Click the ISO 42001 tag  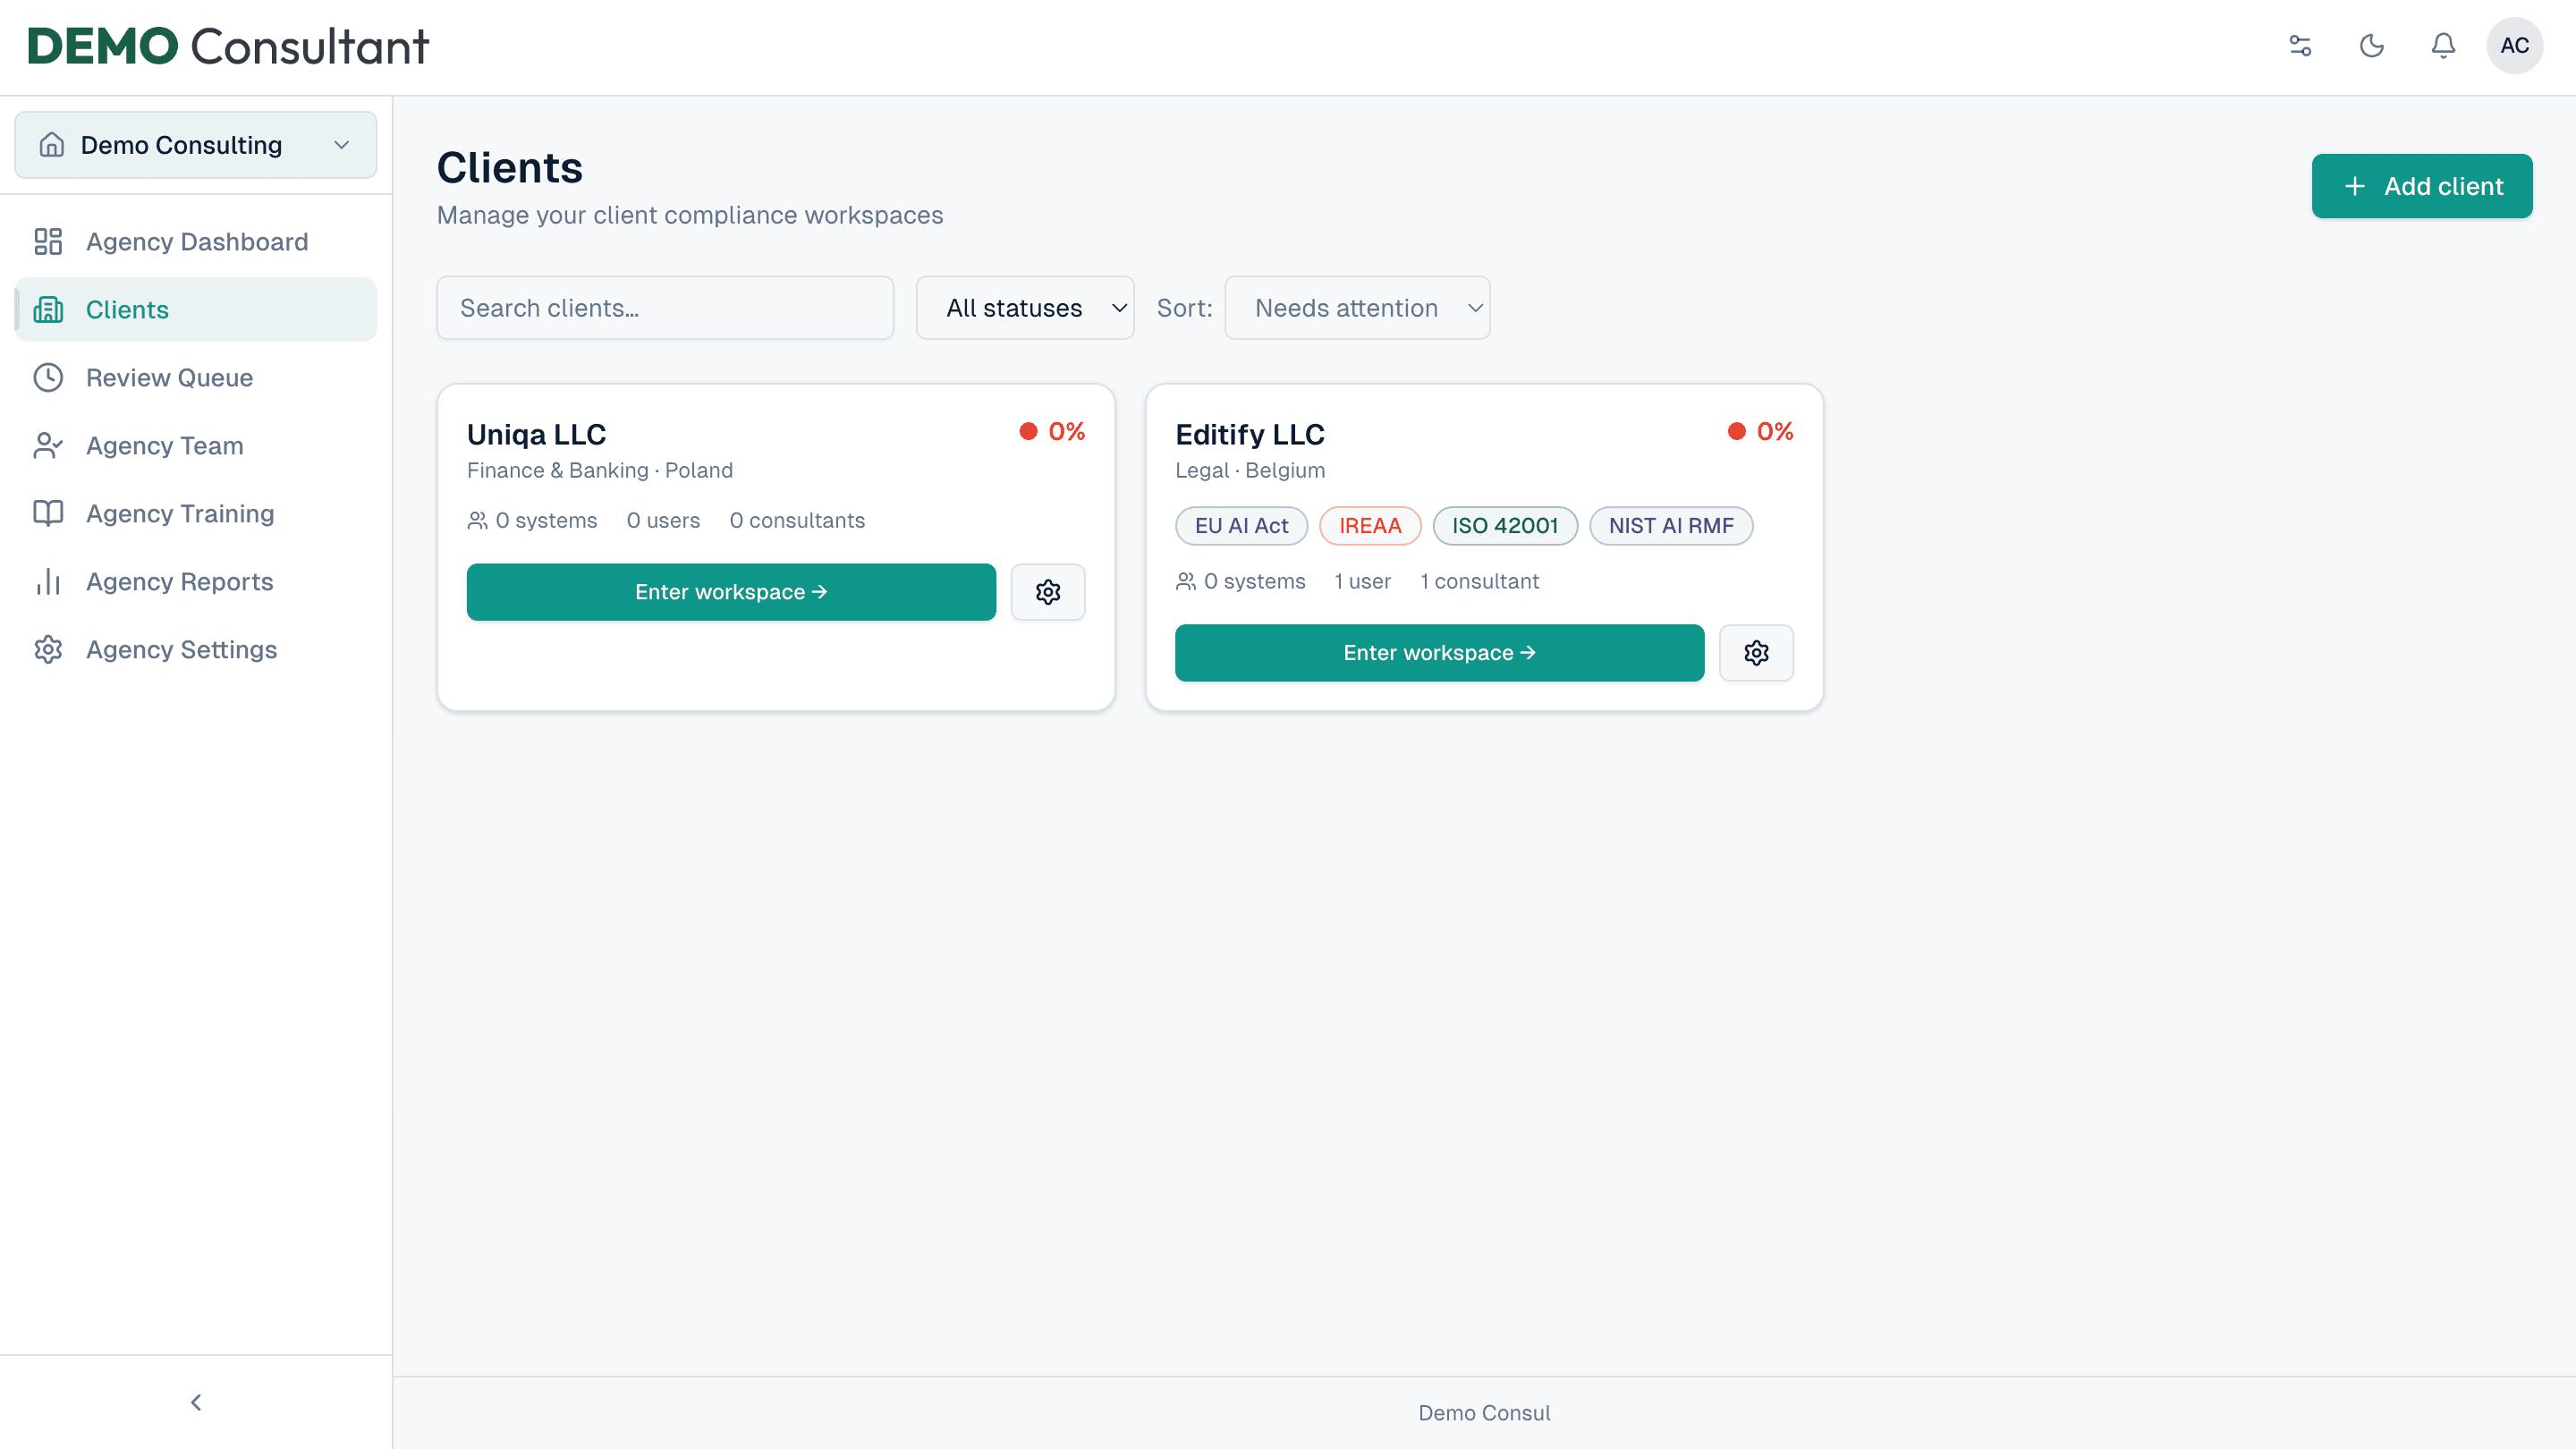[x=1505, y=526]
